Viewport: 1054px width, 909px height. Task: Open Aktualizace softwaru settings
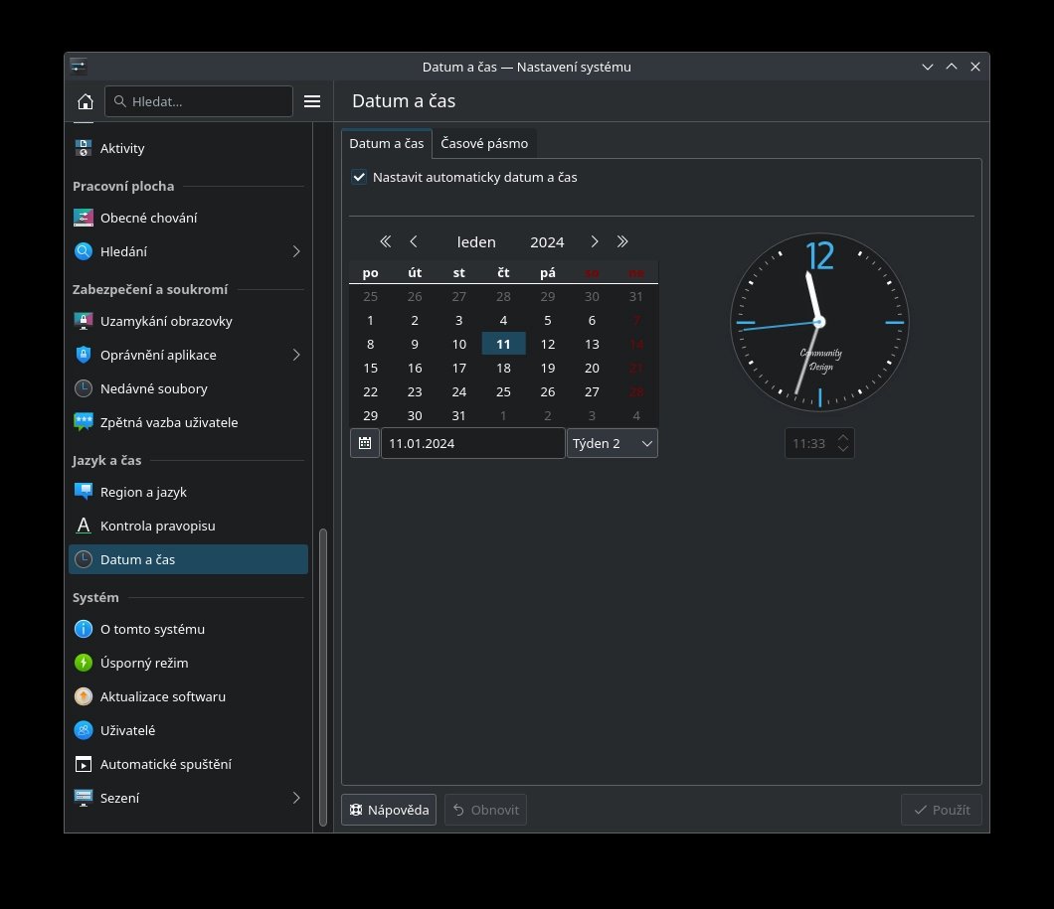pos(162,696)
